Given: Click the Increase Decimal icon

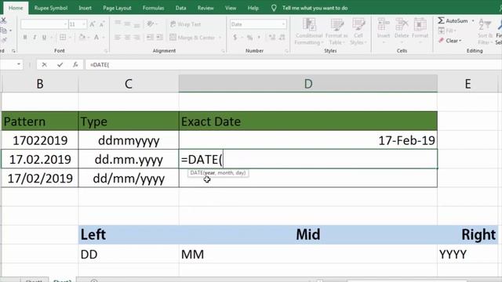Looking at the screenshot, I should 272,38.
